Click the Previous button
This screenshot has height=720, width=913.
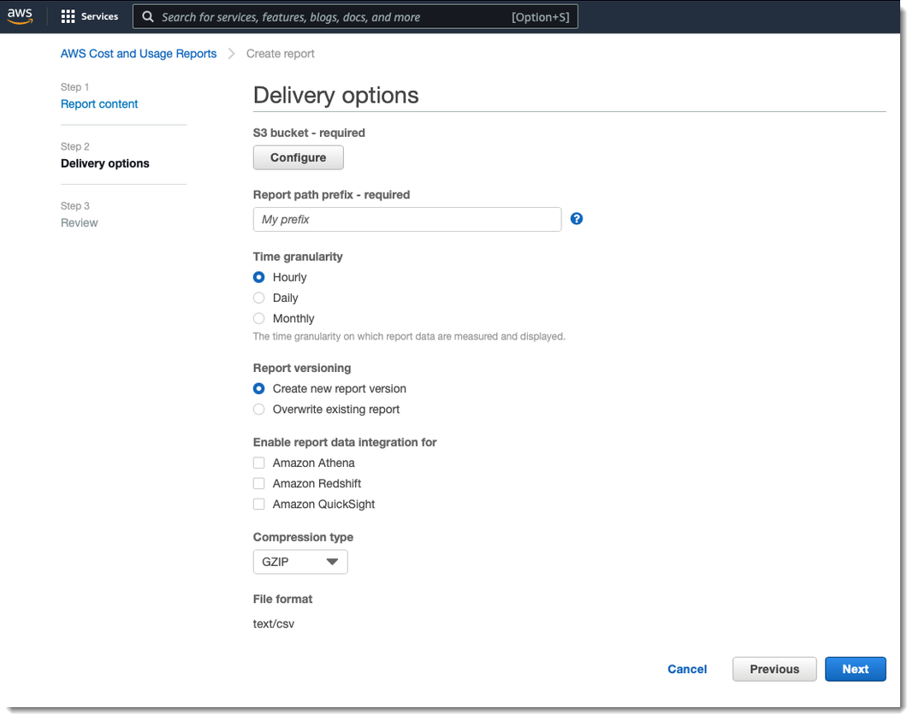coord(774,669)
